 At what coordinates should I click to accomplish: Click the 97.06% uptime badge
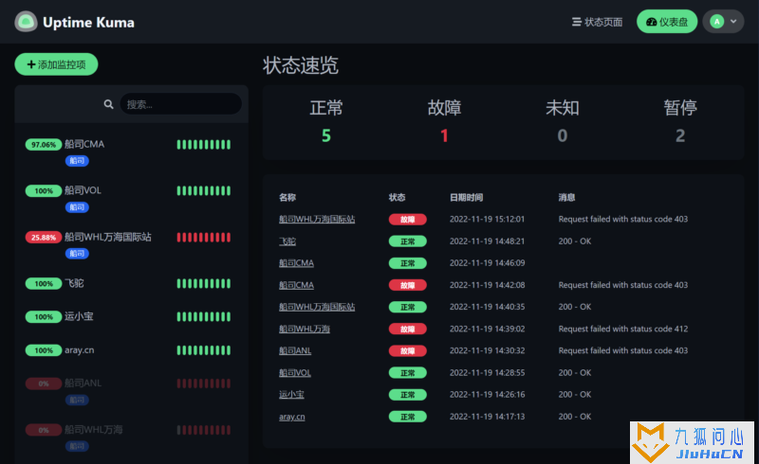[x=44, y=145]
